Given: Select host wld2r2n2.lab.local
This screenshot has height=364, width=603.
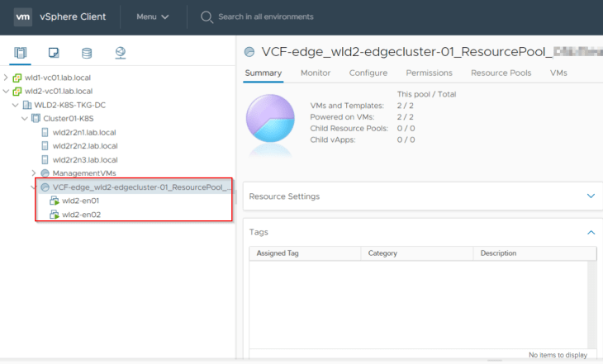Looking at the screenshot, I should pos(85,145).
